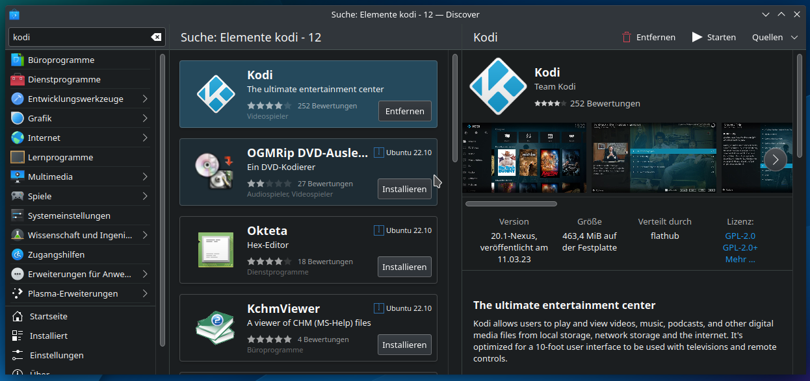Click the Büroprogramme category icon
Image resolution: width=810 pixels, height=381 pixels.
coord(17,60)
